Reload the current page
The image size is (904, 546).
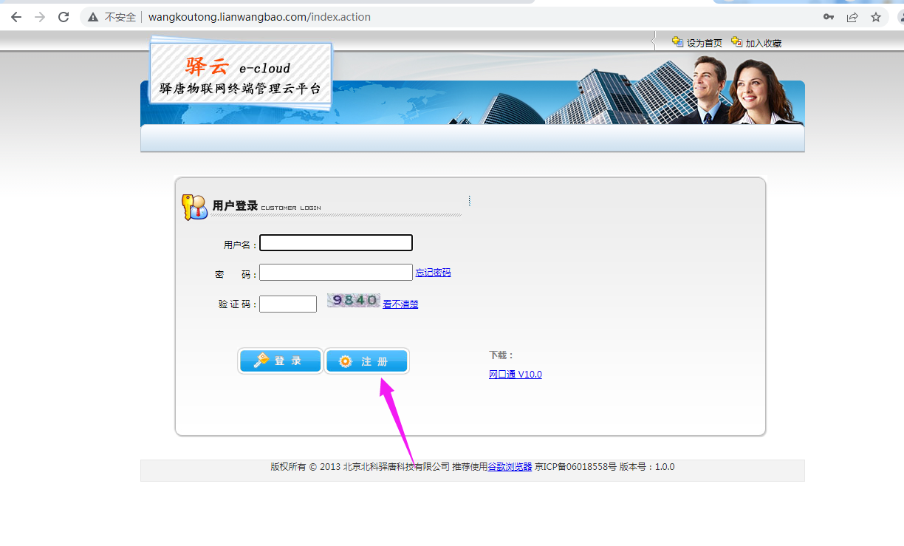64,17
